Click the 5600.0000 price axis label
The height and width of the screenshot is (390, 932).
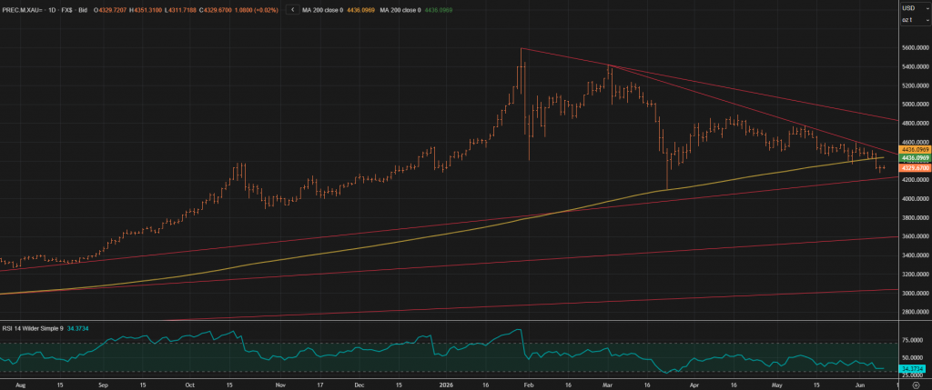(916, 48)
